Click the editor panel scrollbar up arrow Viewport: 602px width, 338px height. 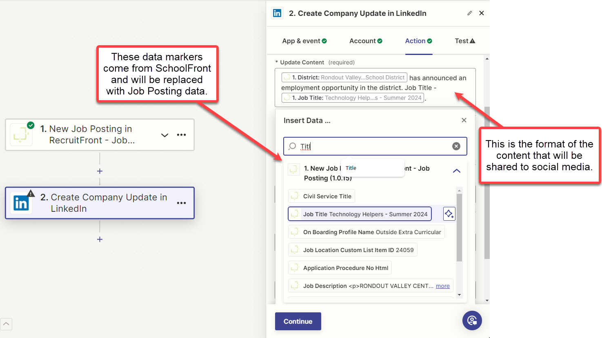[486, 59]
